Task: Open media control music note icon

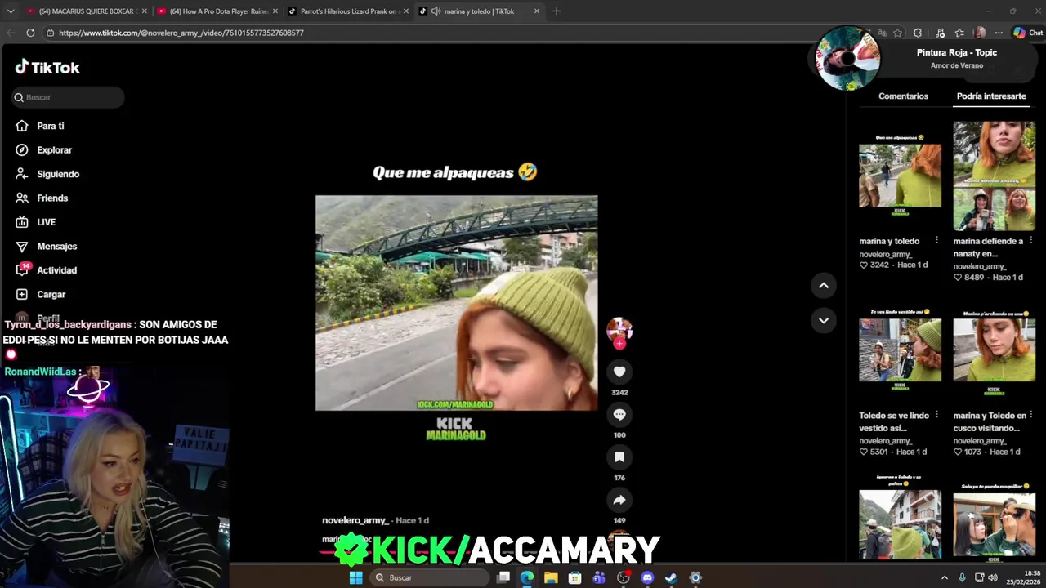Action: click(x=940, y=33)
